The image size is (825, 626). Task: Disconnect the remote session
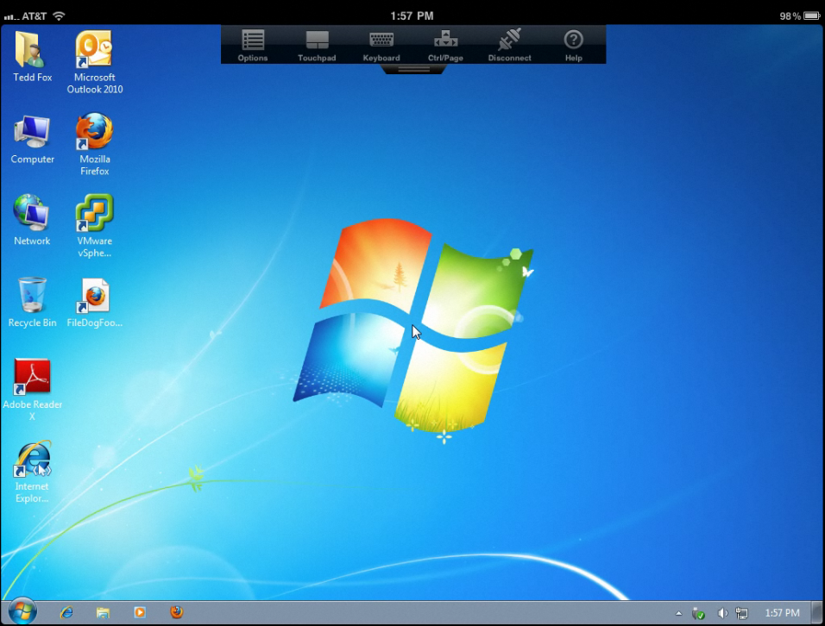(x=509, y=46)
